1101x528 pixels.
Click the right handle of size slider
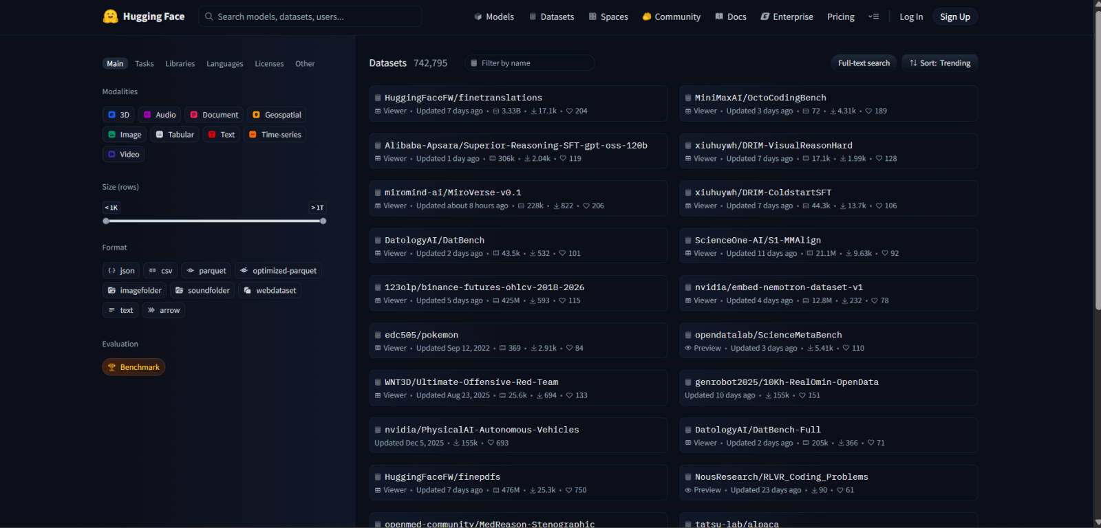pos(323,221)
